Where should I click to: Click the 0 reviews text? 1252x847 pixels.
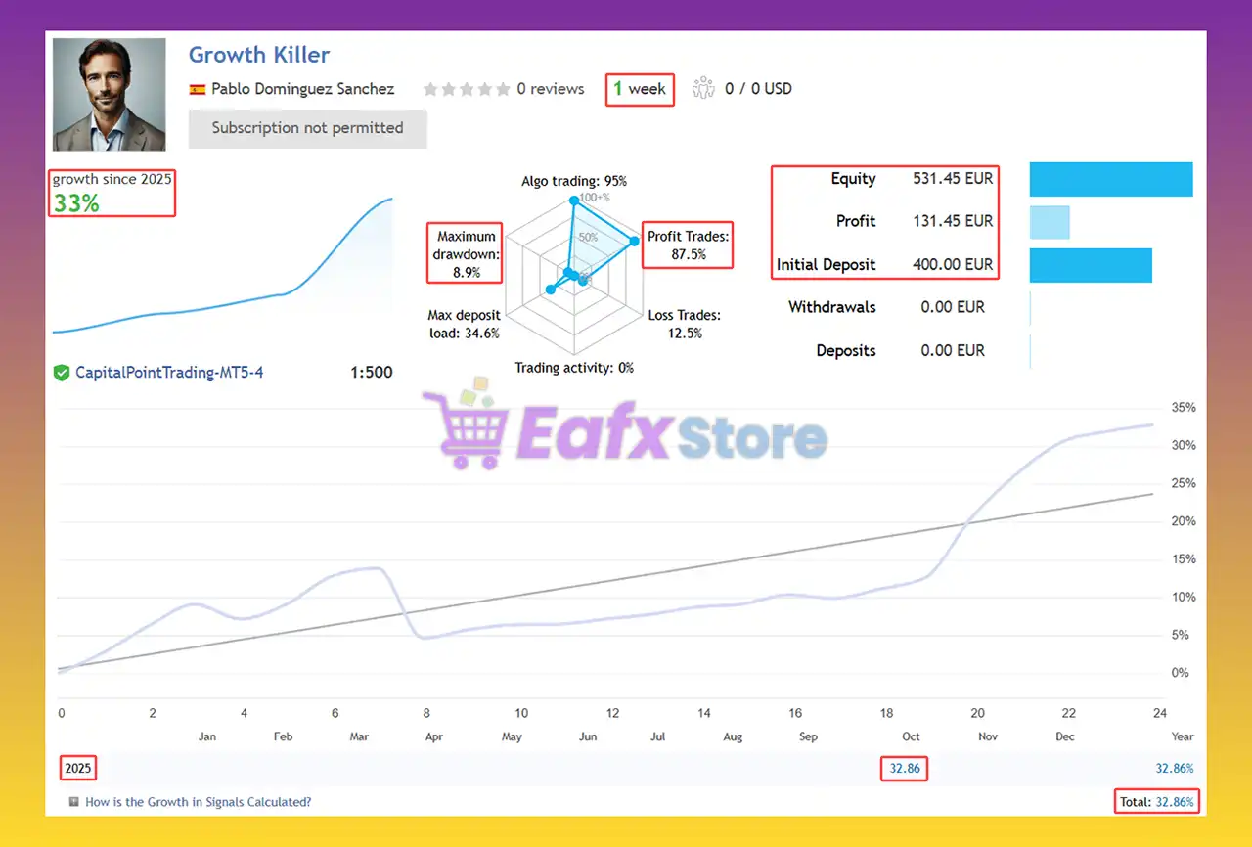tap(550, 89)
